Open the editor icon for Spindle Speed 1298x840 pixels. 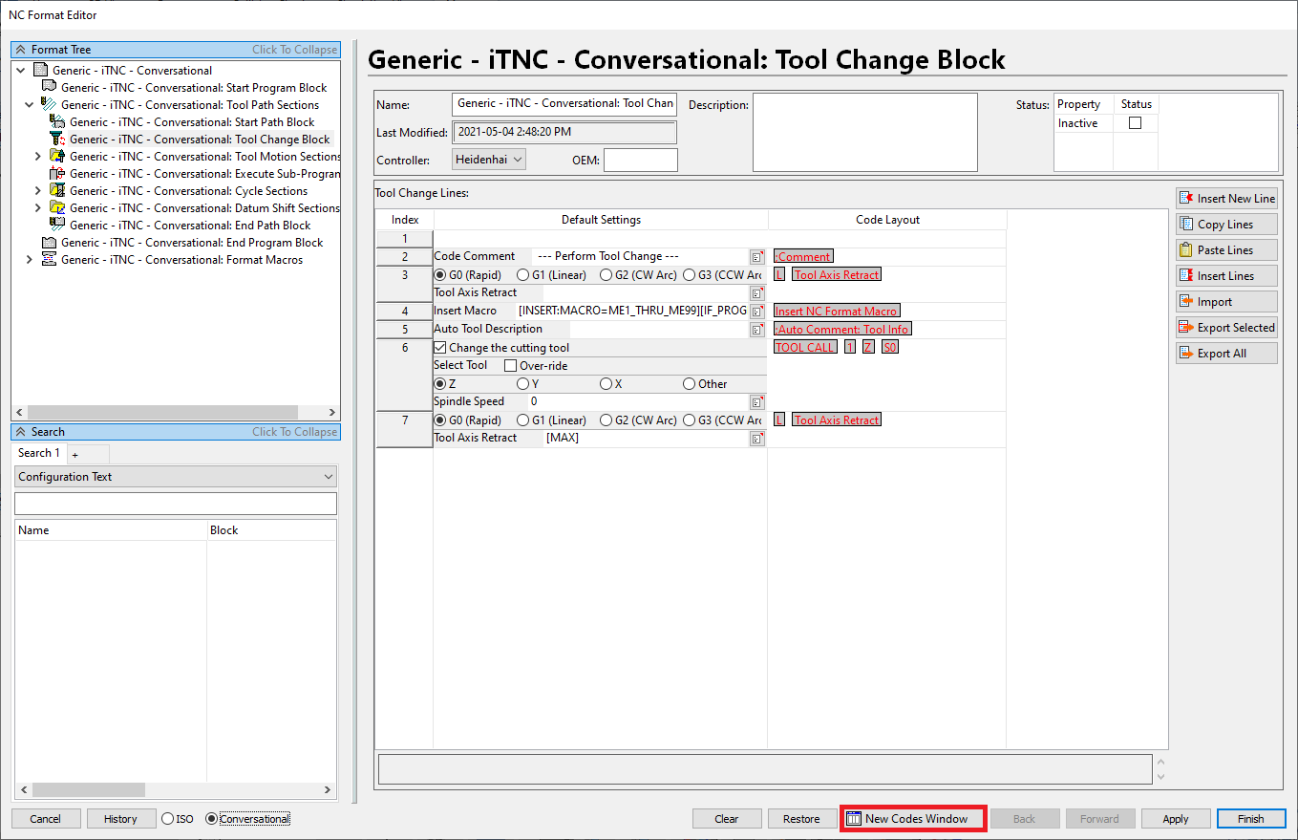756,402
